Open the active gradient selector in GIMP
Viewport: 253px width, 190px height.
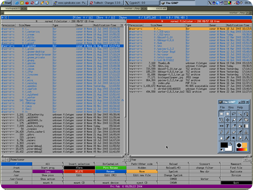241,149
